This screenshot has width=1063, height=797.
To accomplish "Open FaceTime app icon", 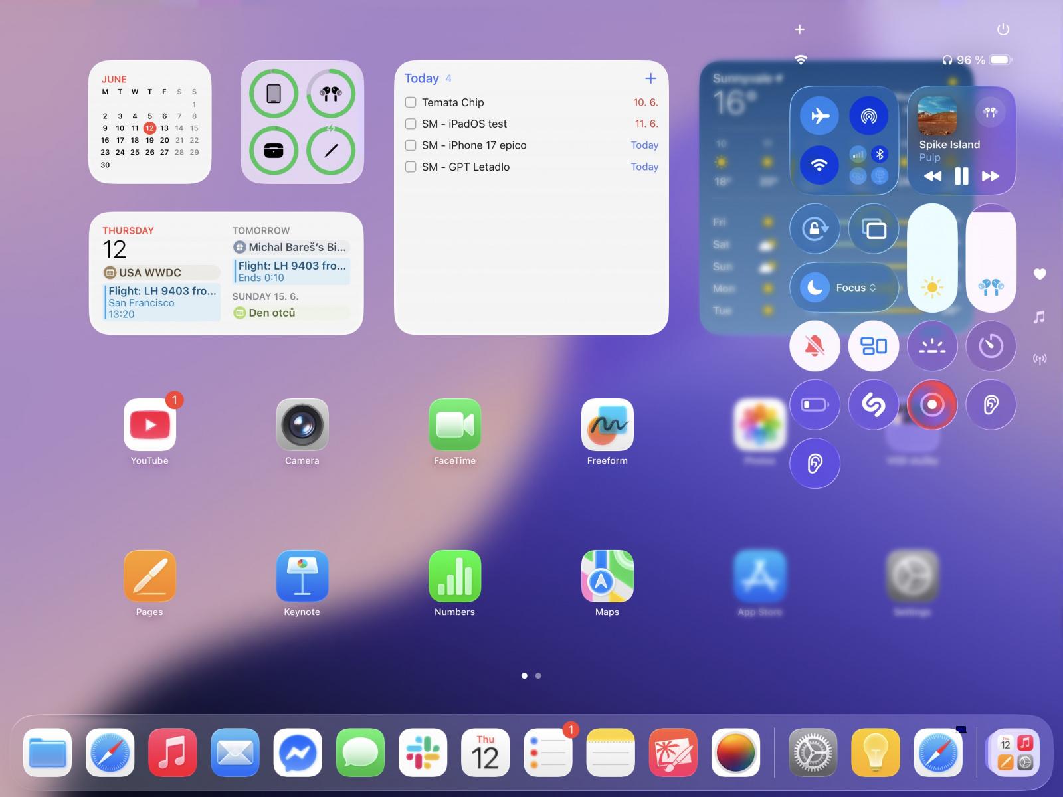I will click(455, 425).
